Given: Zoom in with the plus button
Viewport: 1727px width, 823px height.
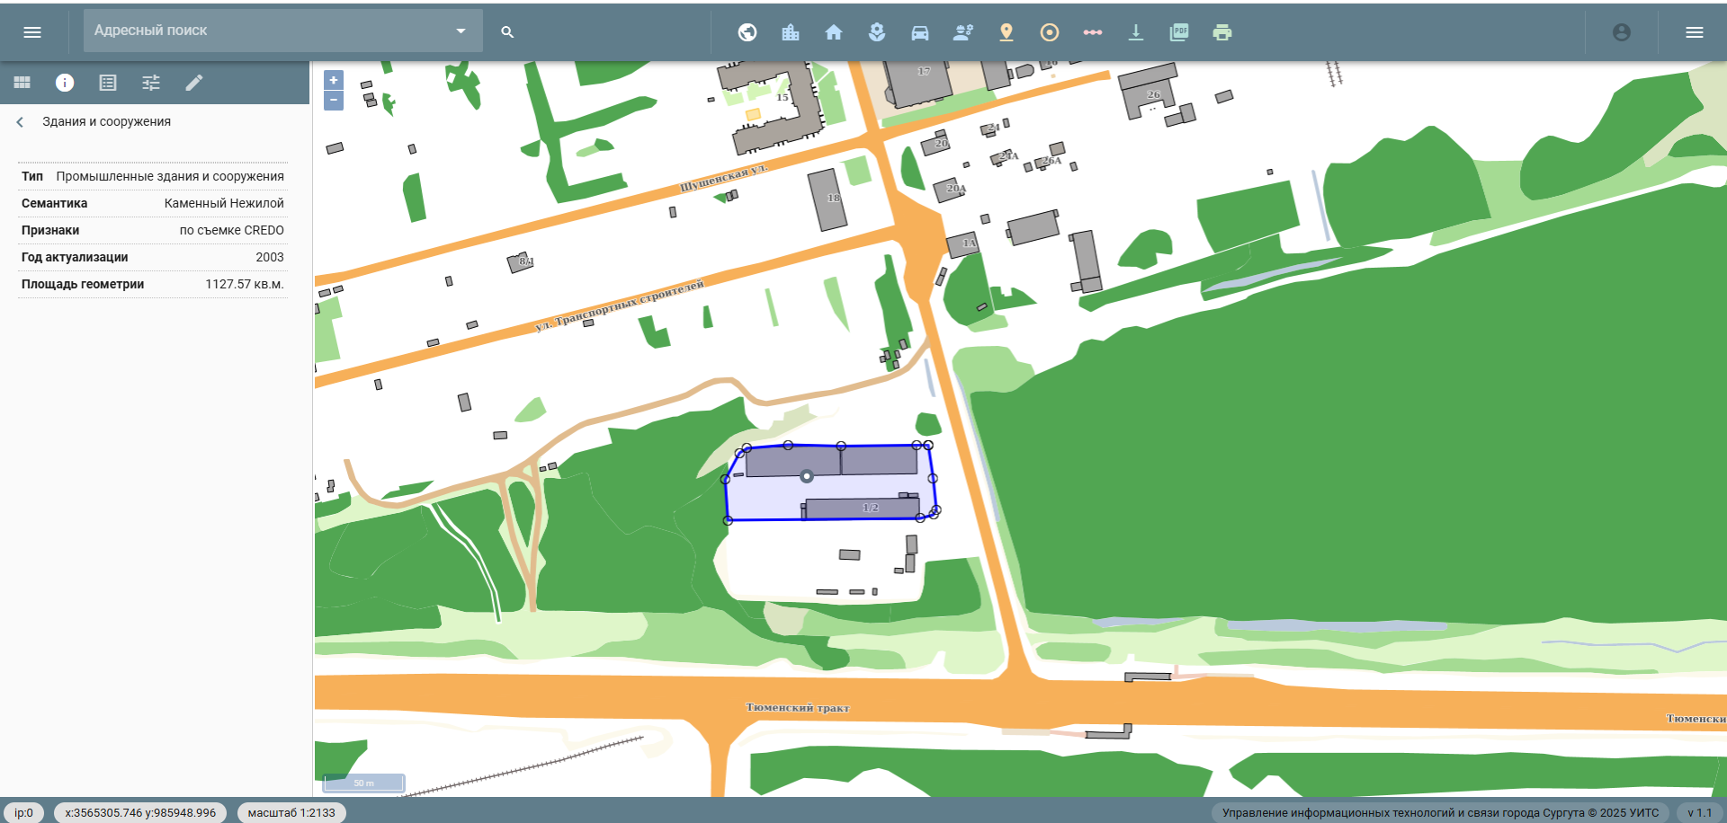Looking at the screenshot, I should 333,80.
